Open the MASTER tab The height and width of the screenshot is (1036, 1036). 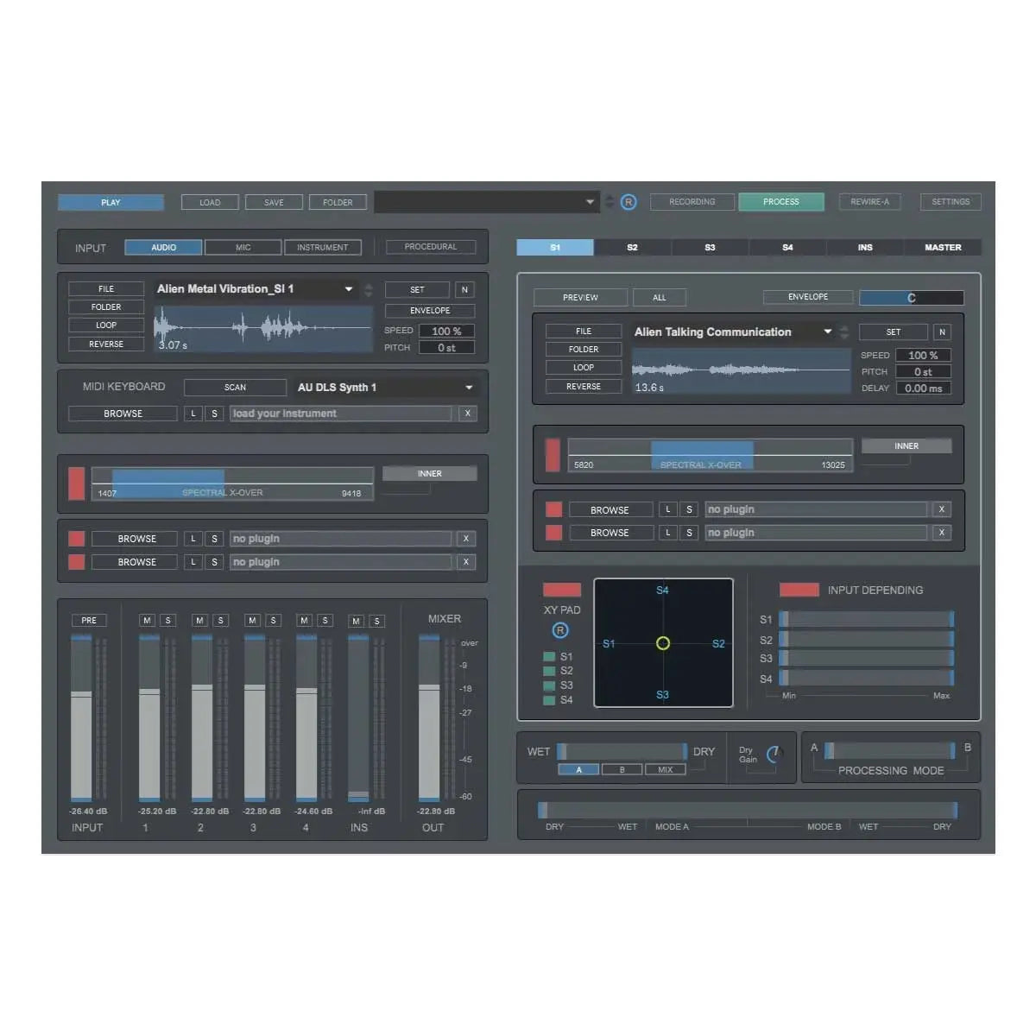tap(943, 247)
